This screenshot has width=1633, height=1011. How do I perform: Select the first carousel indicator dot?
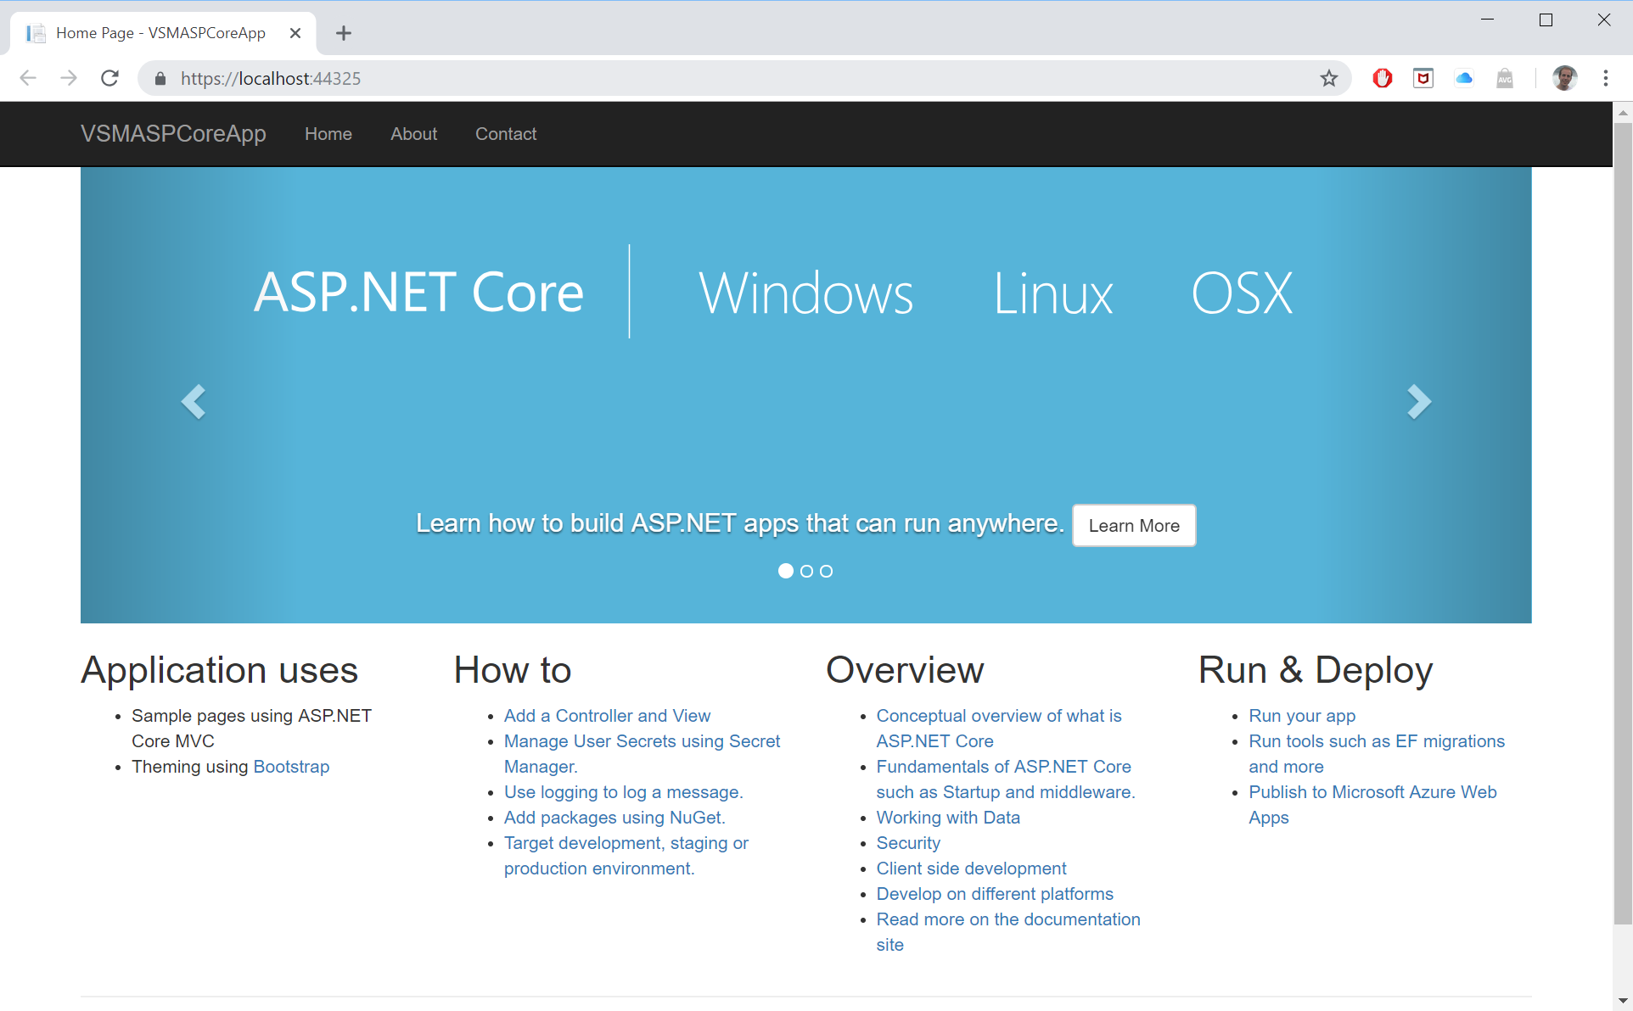click(786, 571)
